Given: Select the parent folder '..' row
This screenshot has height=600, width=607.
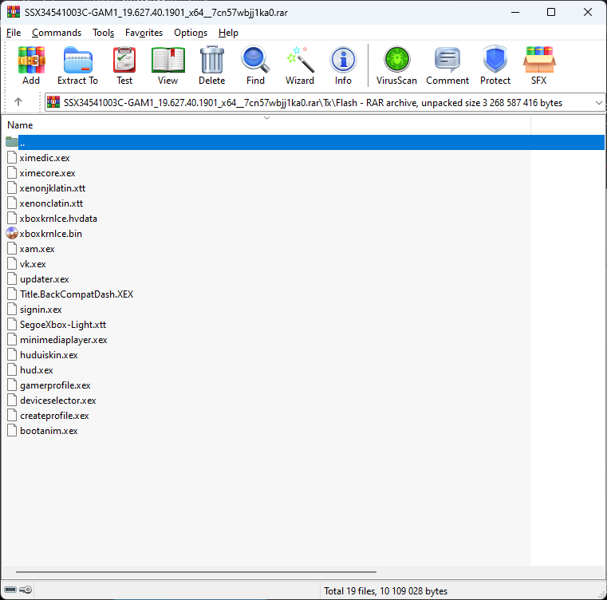Looking at the screenshot, I should (305, 143).
